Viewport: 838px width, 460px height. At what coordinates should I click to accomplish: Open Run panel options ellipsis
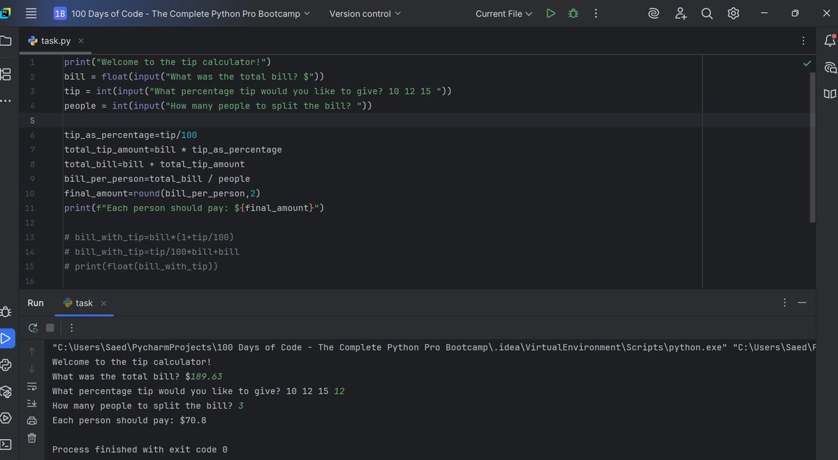785,302
